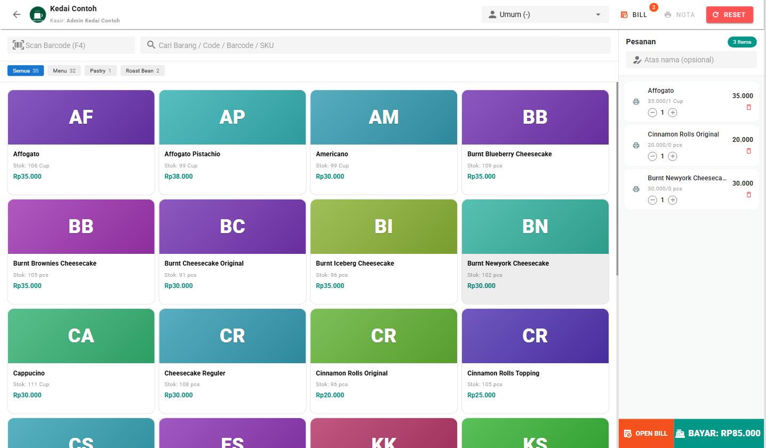Click the Burnt Newyork Cheesecake product card
This screenshot has width=766, height=448.
coord(535,252)
